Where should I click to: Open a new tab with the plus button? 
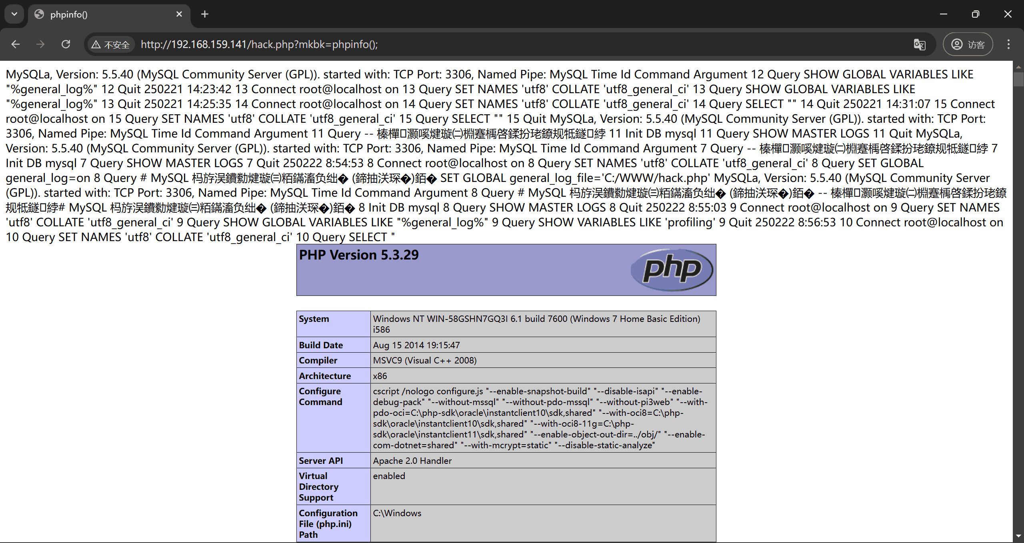(205, 14)
